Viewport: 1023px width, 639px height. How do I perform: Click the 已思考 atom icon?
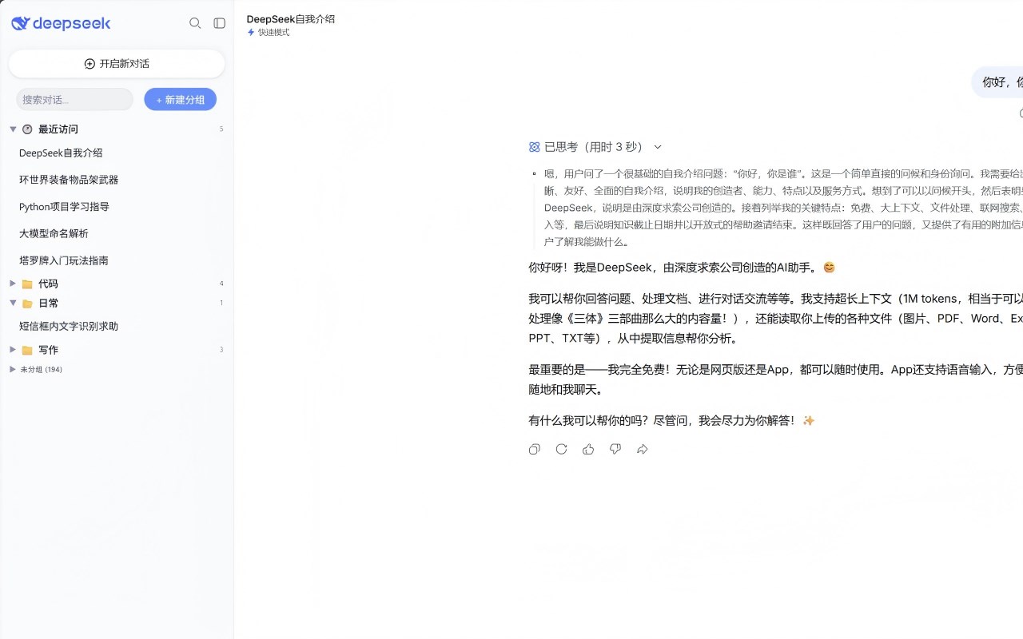tap(535, 147)
